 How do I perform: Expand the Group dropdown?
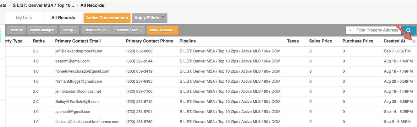(69, 30)
